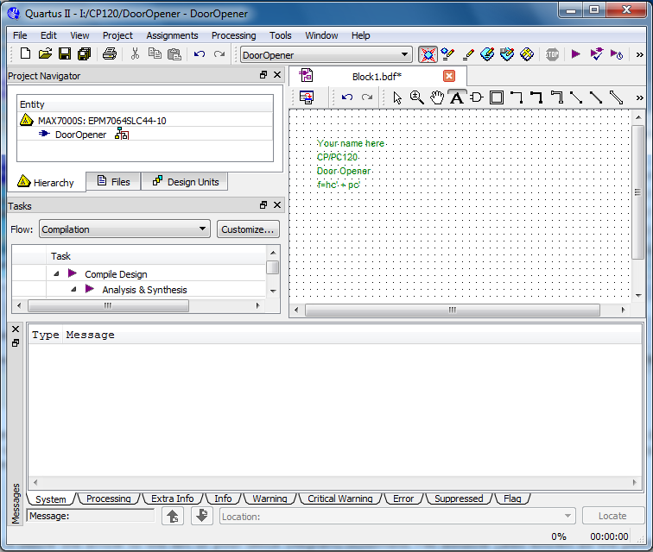Open the Settings icon with checkmark and pencil
Image resolution: width=653 pixels, height=552 pixels.
(x=447, y=54)
